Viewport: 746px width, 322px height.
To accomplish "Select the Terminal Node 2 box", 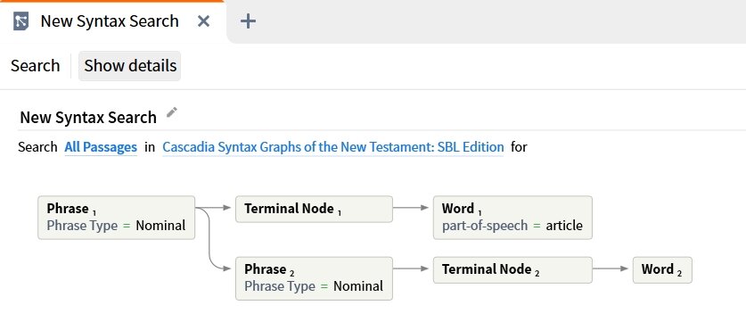I will (x=512, y=269).
